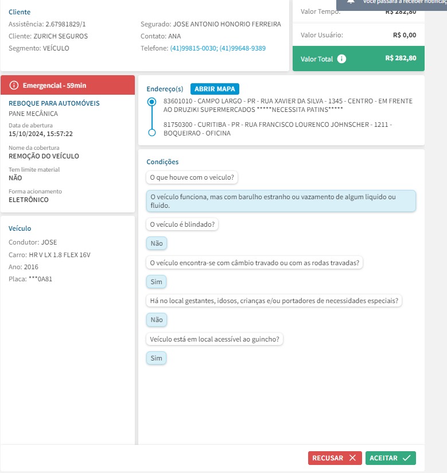The width and height of the screenshot is (447, 473).
Task: Click the 'Sim' answer under the acessível ao guincho question
Action: [x=156, y=358]
